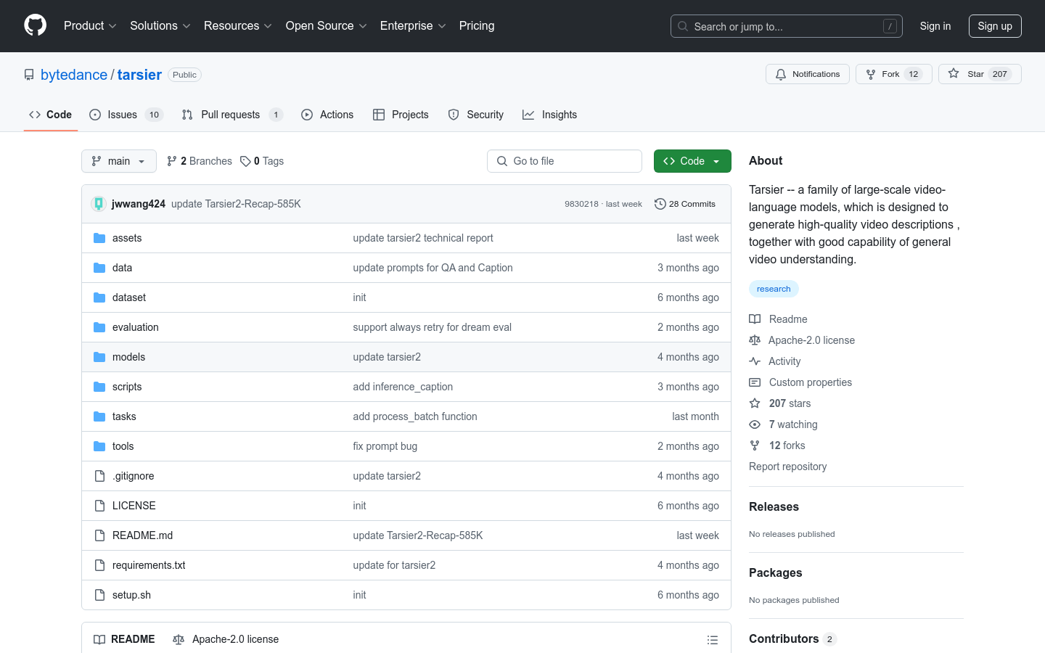Click the fork icon beside 12 forks
1045x653 pixels.
[x=755, y=445]
